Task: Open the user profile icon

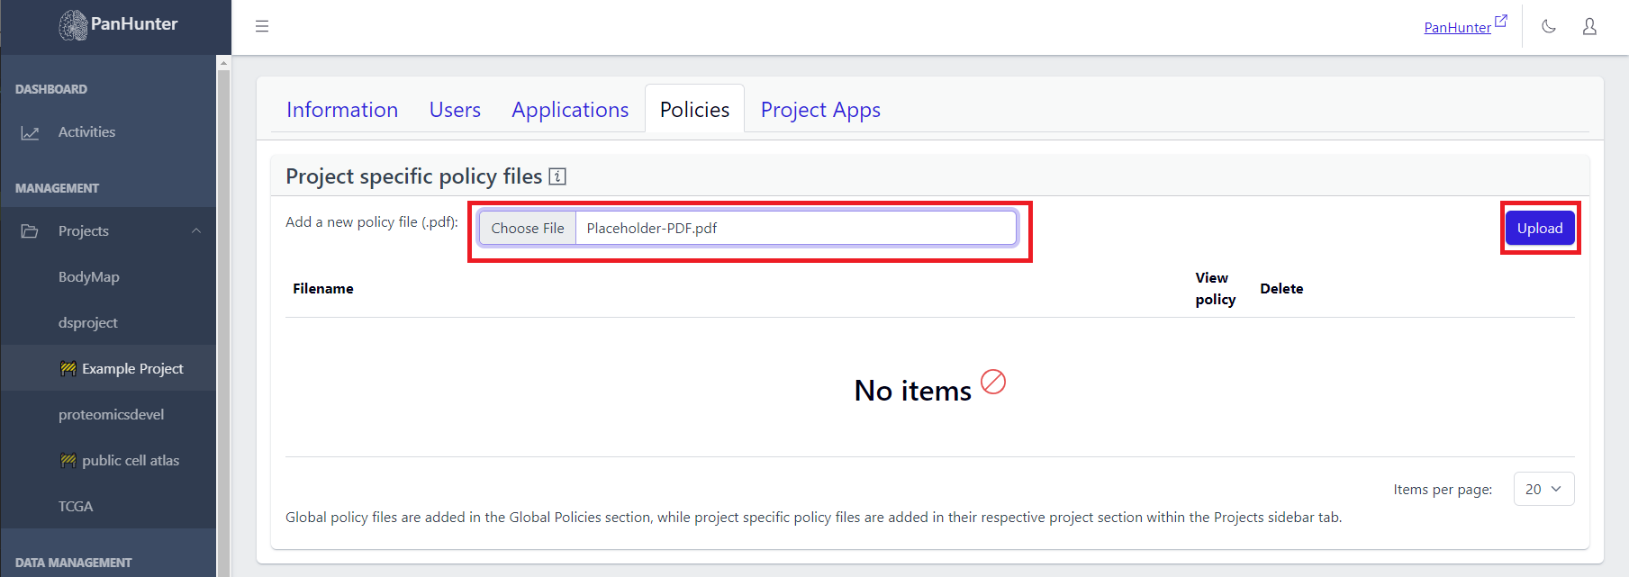Action: tap(1589, 26)
